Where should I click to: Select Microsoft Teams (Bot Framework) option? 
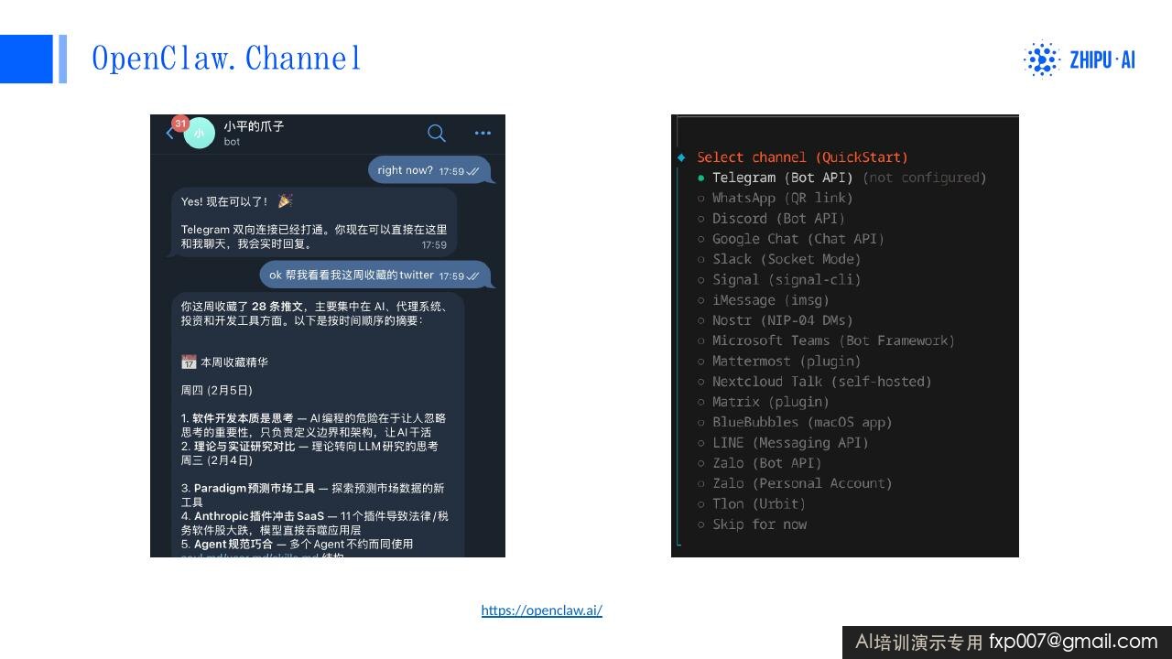click(x=826, y=340)
